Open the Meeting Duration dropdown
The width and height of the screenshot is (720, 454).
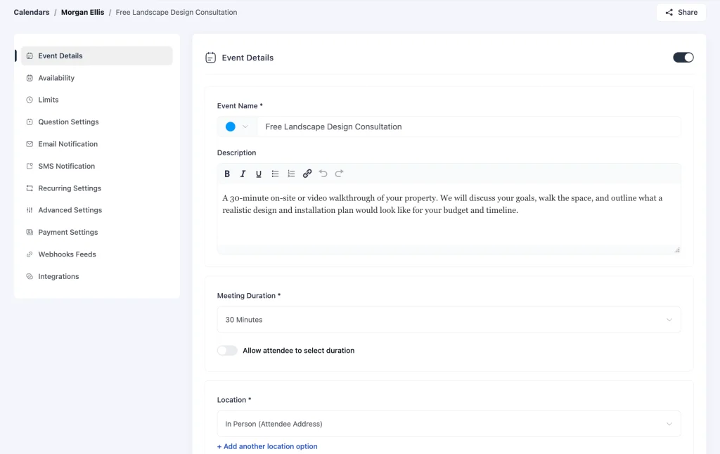tap(449, 320)
